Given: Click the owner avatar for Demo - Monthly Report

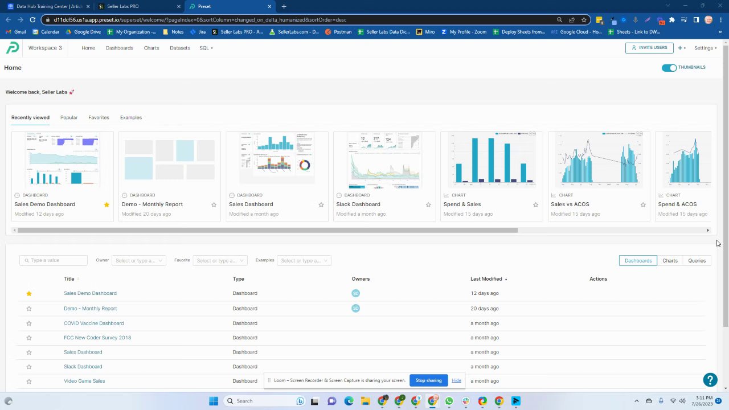Looking at the screenshot, I should [x=355, y=308].
